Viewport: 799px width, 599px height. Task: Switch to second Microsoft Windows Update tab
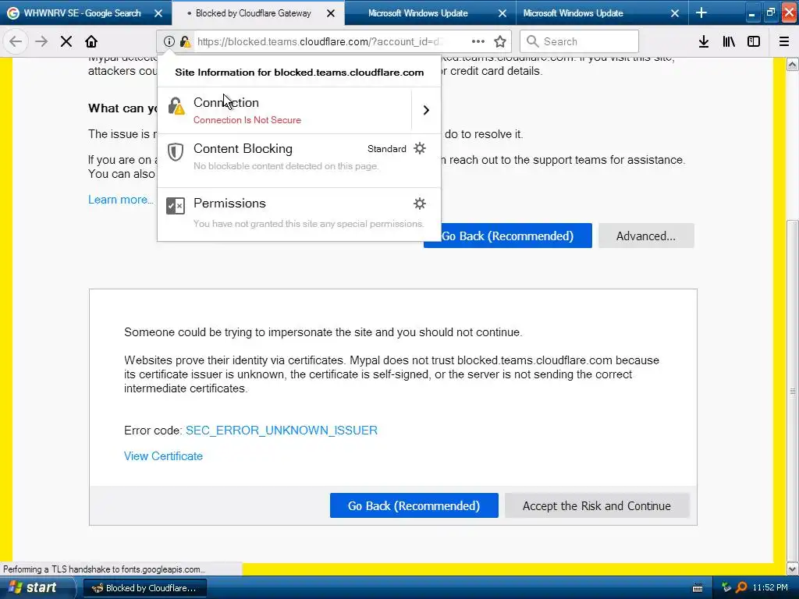click(x=573, y=13)
